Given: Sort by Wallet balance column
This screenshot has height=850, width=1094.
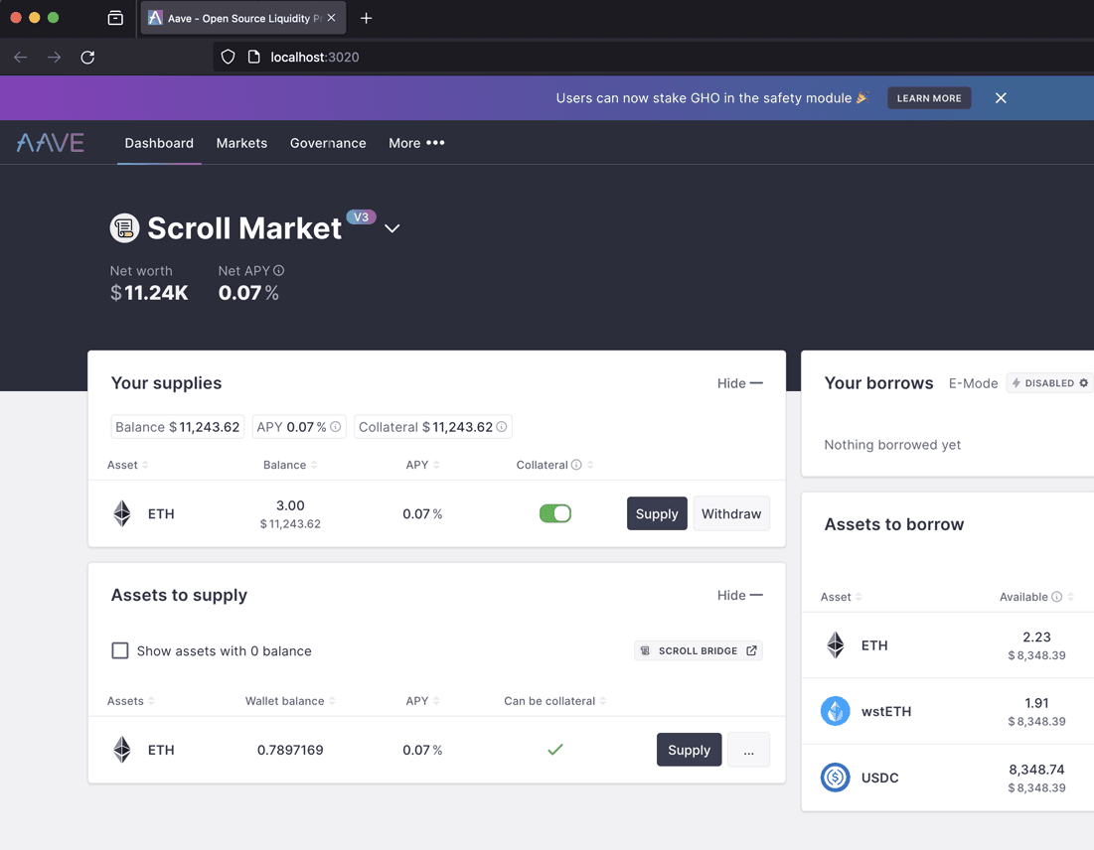Looking at the screenshot, I should coord(290,701).
